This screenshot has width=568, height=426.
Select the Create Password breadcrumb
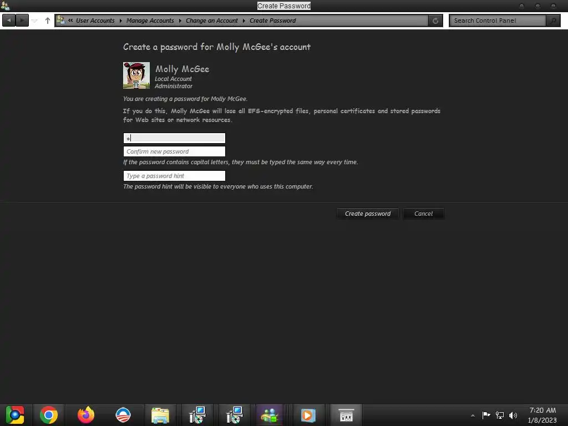(273, 21)
